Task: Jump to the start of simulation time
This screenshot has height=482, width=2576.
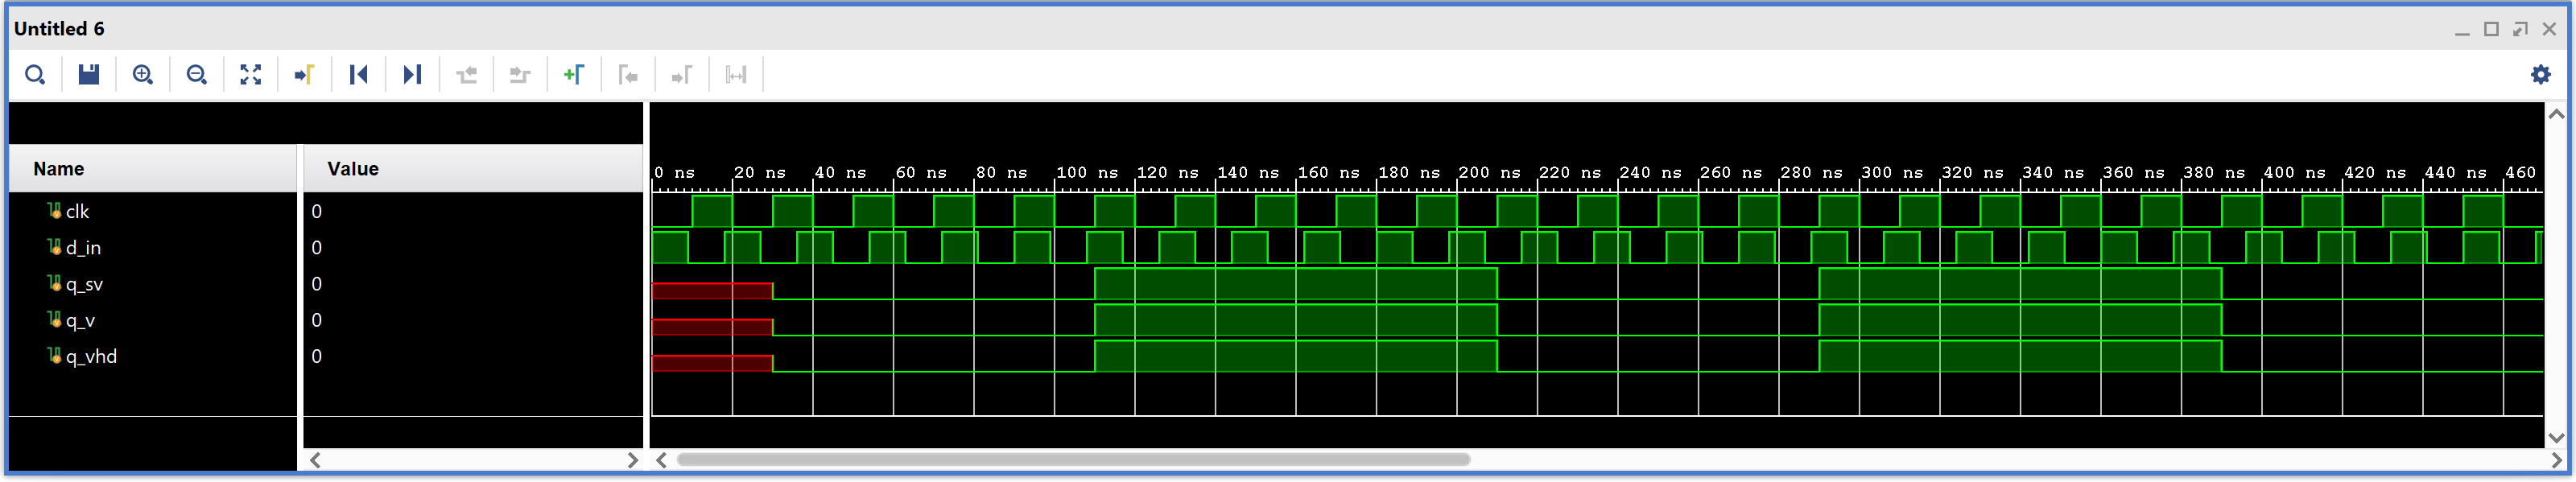Action: [x=359, y=75]
